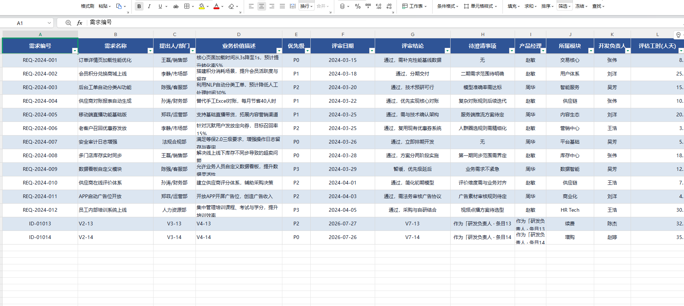Toggle bold formatting
The height and width of the screenshot is (306, 684).
coord(139,6)
